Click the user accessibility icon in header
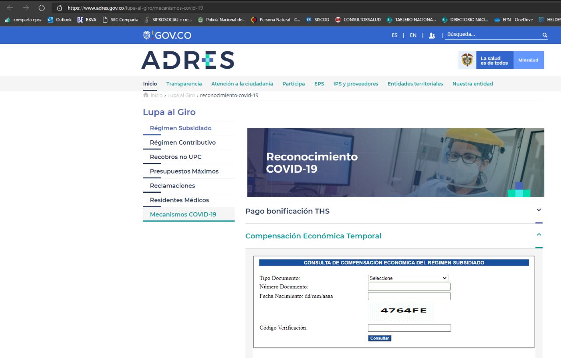The image size is (561, 358). click(x=432, y=35)
